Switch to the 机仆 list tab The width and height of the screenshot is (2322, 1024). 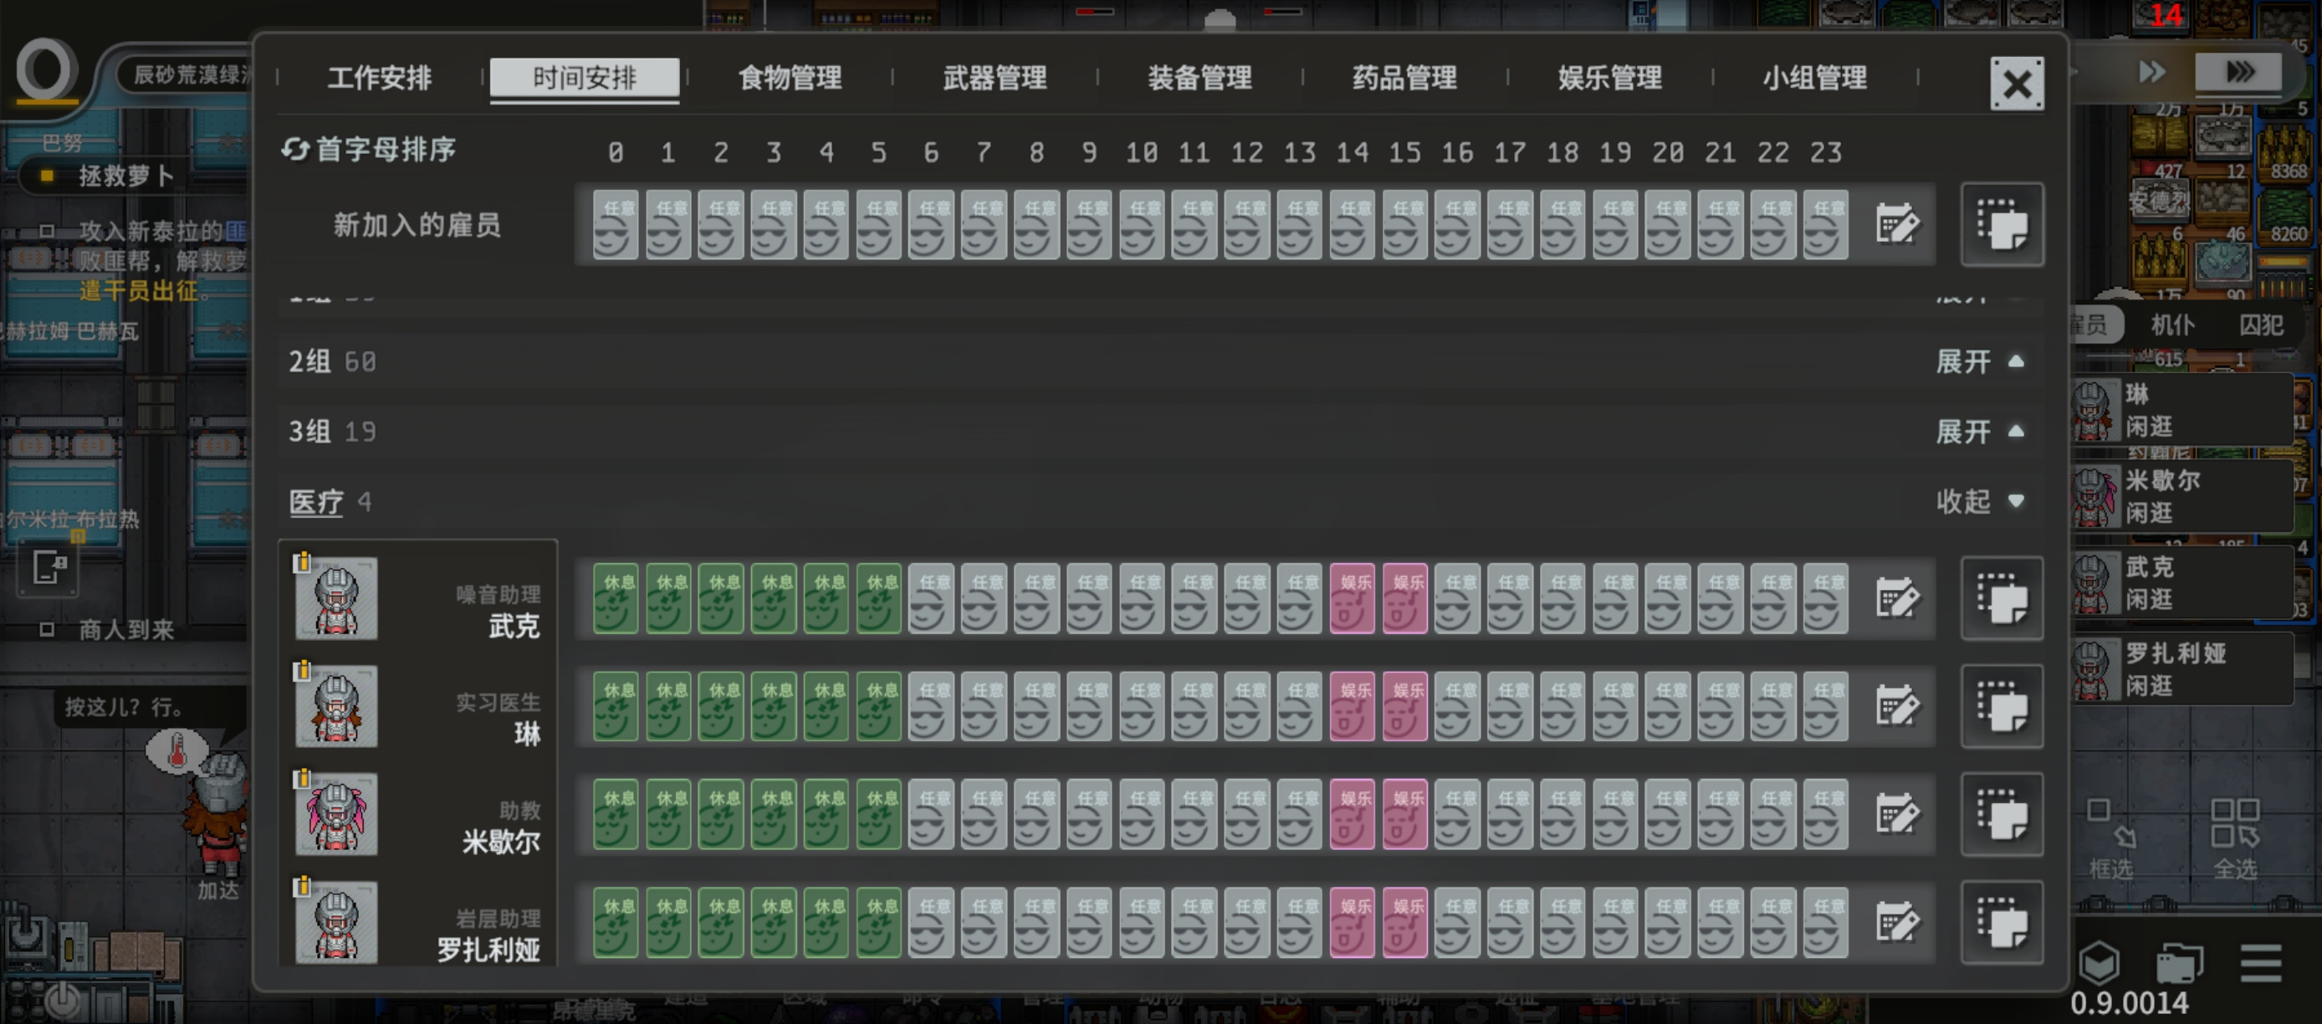2172,325
